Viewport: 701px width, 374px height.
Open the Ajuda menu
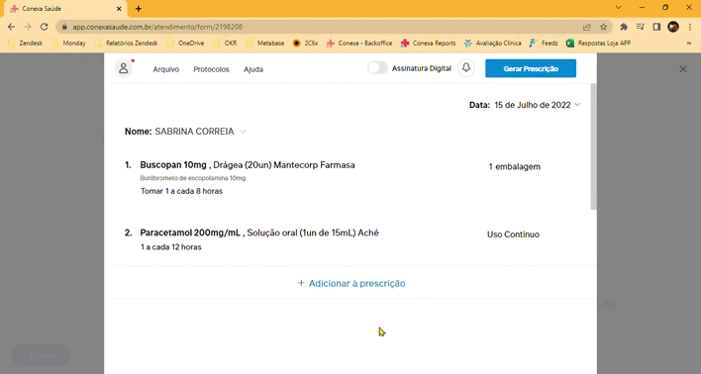click(253, 69)
